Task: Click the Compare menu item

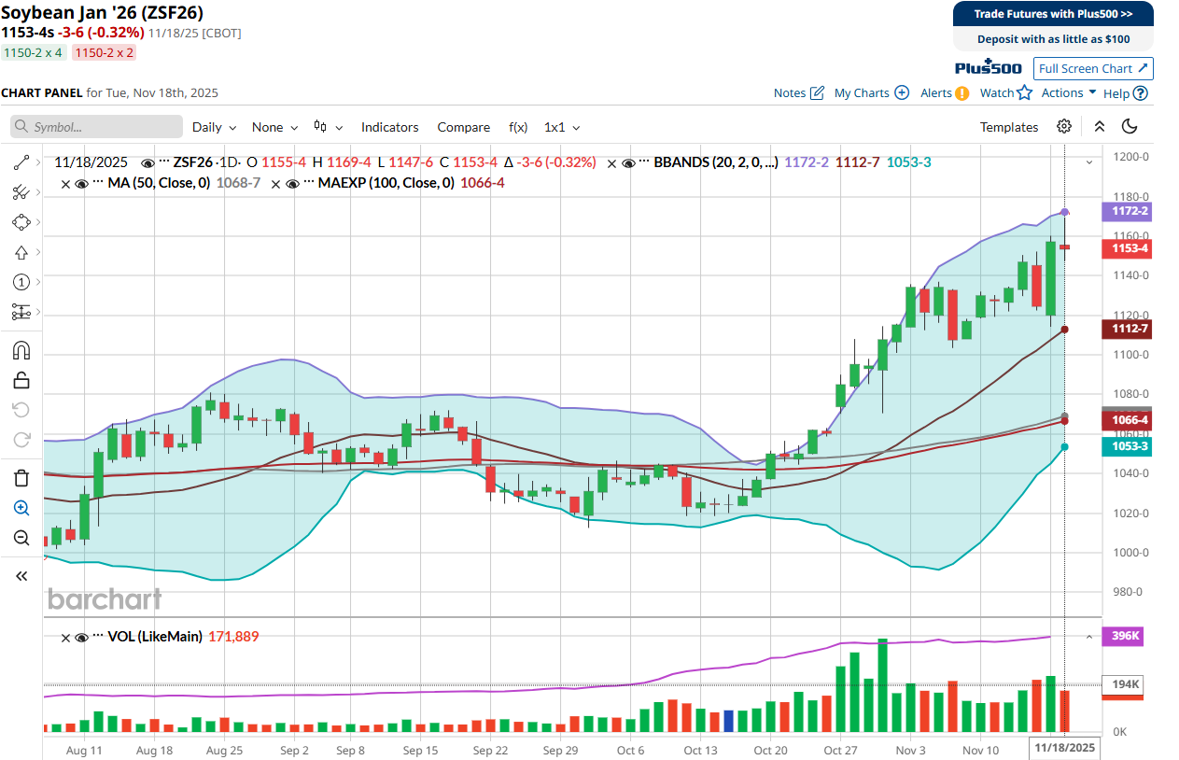Action: click(x=464, y=126)
